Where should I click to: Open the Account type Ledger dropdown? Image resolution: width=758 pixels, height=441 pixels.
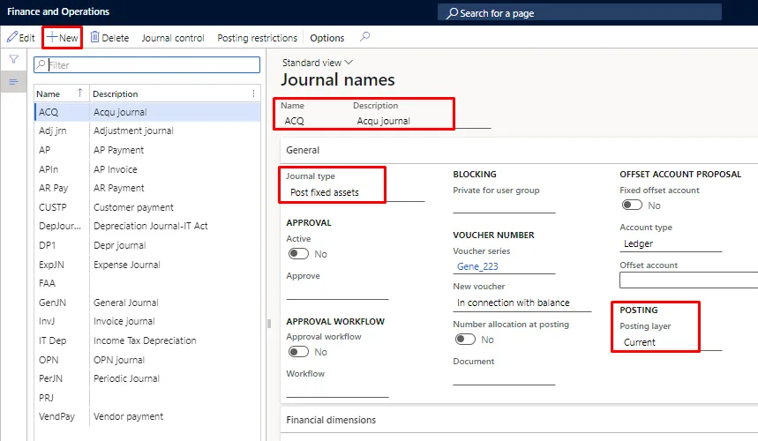tap(671, 244)
